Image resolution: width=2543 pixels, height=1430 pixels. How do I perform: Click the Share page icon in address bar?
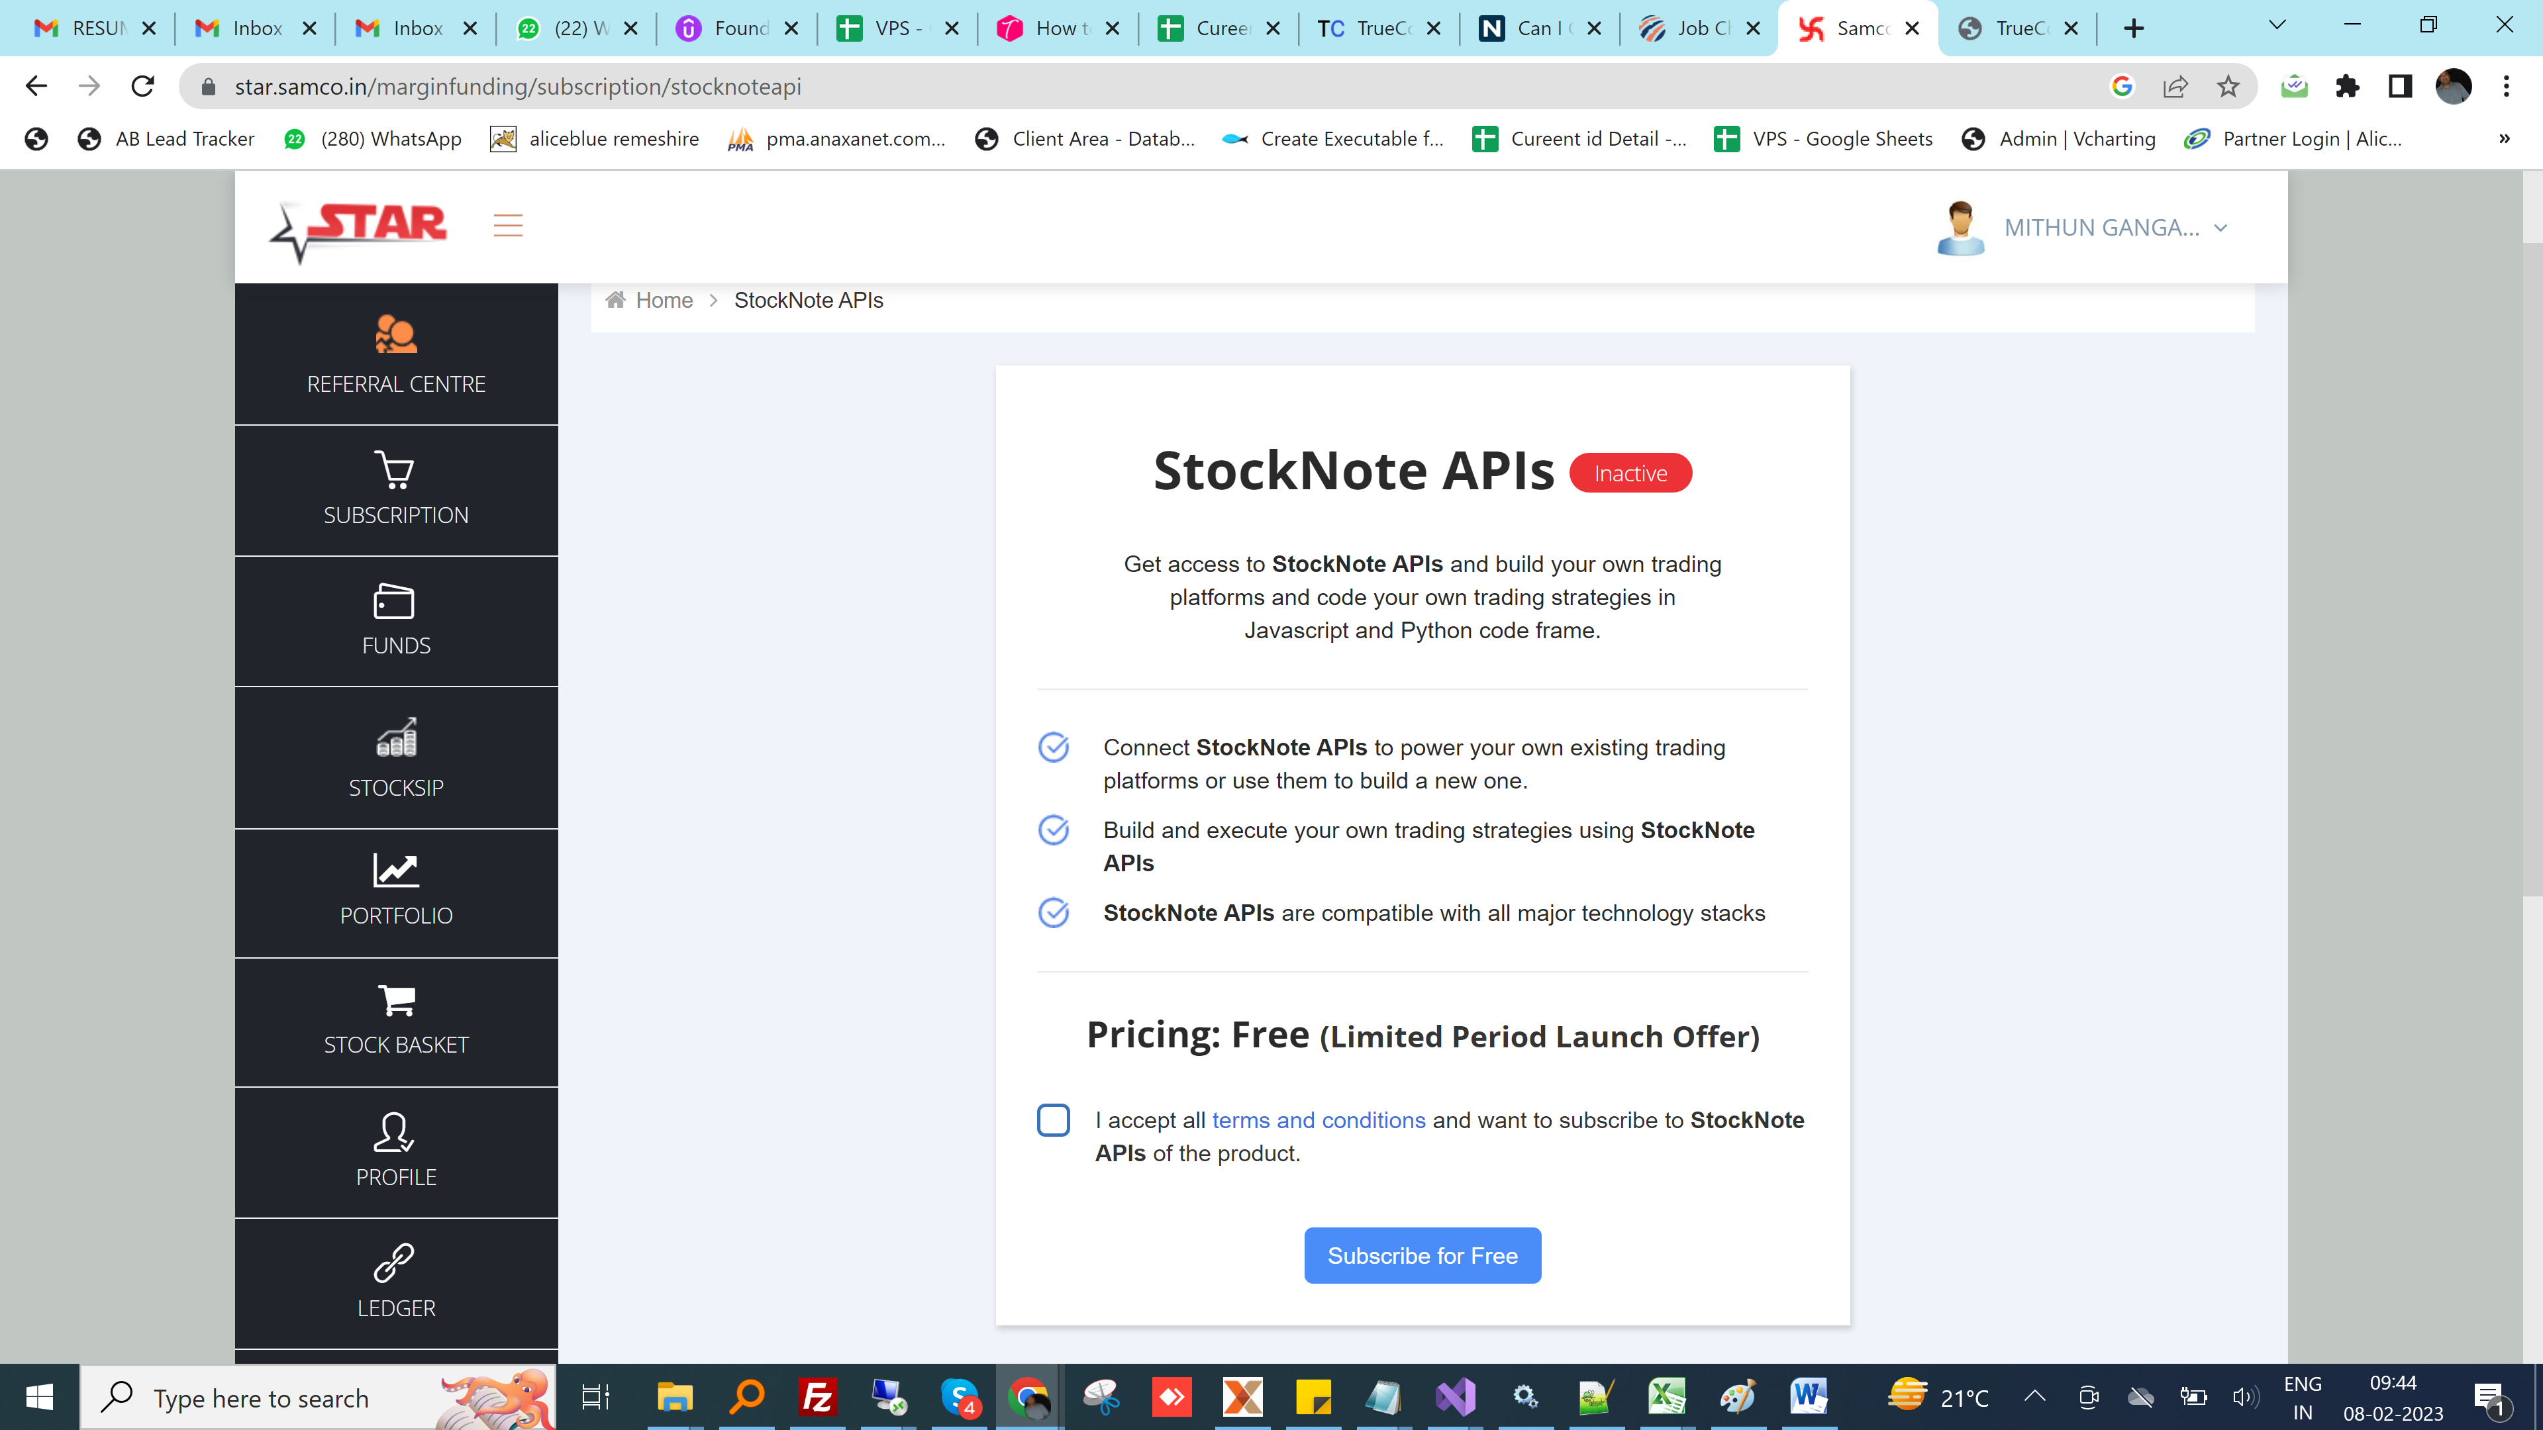click(x=2175, y=87)
